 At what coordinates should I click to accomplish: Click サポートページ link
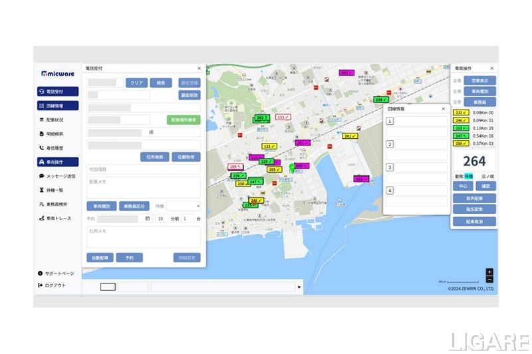pos(58,274)
